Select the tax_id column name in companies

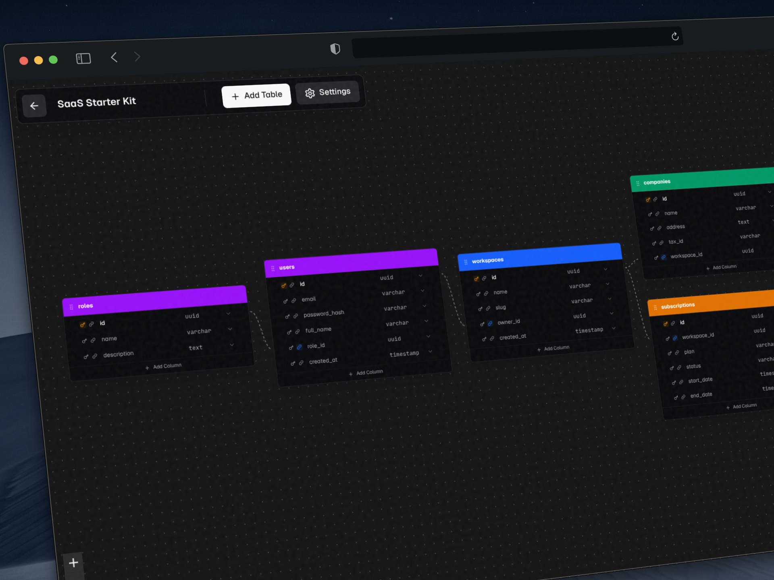point(676,242)
